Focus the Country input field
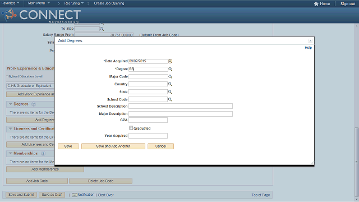Viewport: 359px width, 202px height. click(x=148, y=84)
